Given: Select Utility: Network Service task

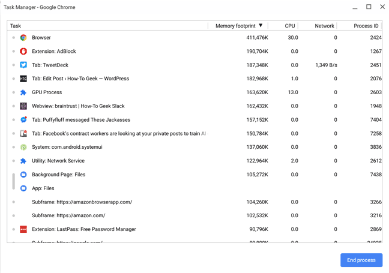Looking at the screenshot, I should click(x=58, y=161).
